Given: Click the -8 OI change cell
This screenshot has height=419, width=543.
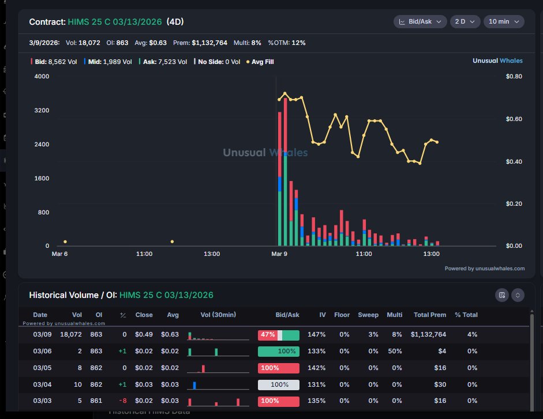Looking at the screenshot, I should click(123, 401).
